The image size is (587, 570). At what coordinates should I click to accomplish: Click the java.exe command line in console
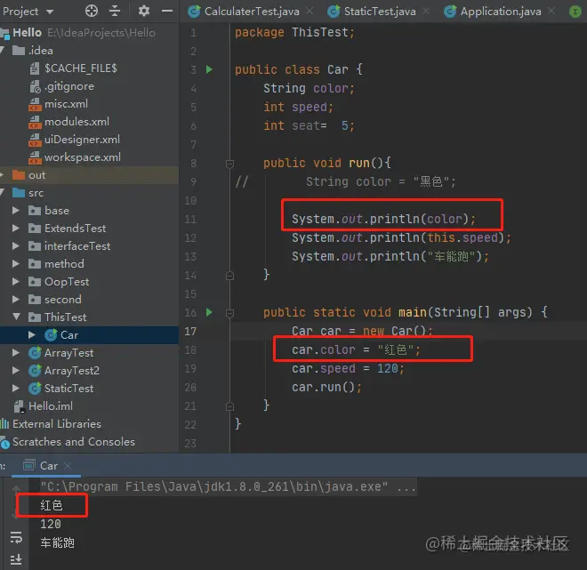[228, 486]
